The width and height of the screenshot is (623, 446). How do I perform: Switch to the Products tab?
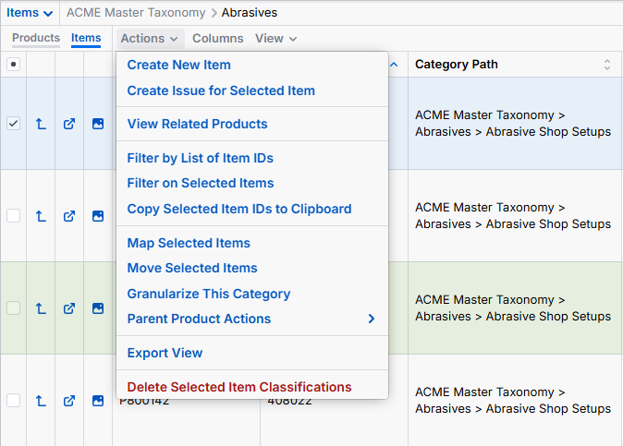pos(36,38)
